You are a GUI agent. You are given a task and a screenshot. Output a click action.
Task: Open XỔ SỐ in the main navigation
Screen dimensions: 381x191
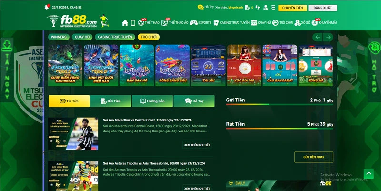tap(302, 22)
